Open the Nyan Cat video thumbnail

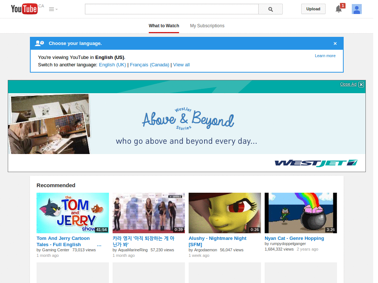pos(300,213)
